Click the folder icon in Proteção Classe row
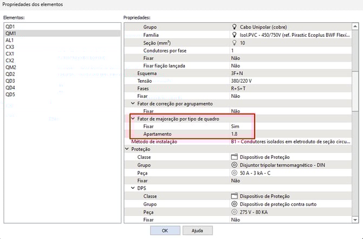 pyautogui.click(x=235, y=157)
